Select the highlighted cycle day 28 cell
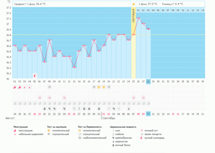Viewport: 215px width, 153px height. (x=148, y=81)
